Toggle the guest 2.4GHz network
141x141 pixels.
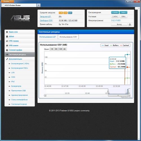pyautogui.click(x=115, y=17)
